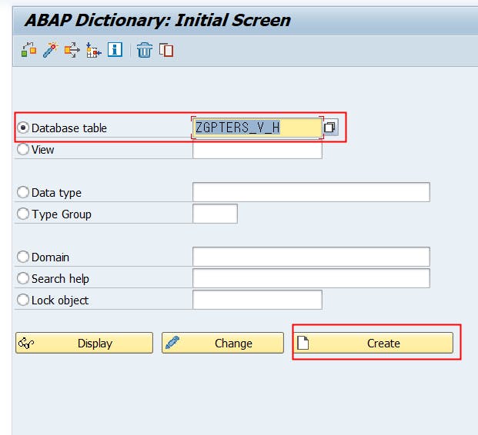Open the blue Information icon

tap(115, 51)
